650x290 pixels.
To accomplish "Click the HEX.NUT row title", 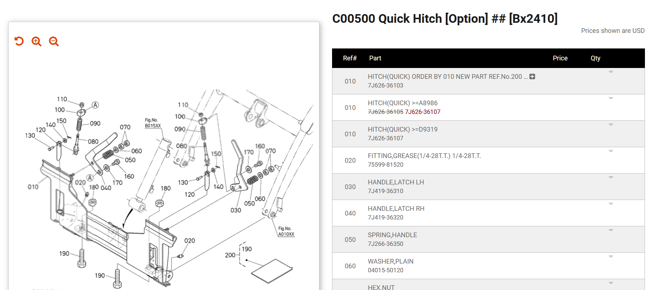I will coord(381,287).
